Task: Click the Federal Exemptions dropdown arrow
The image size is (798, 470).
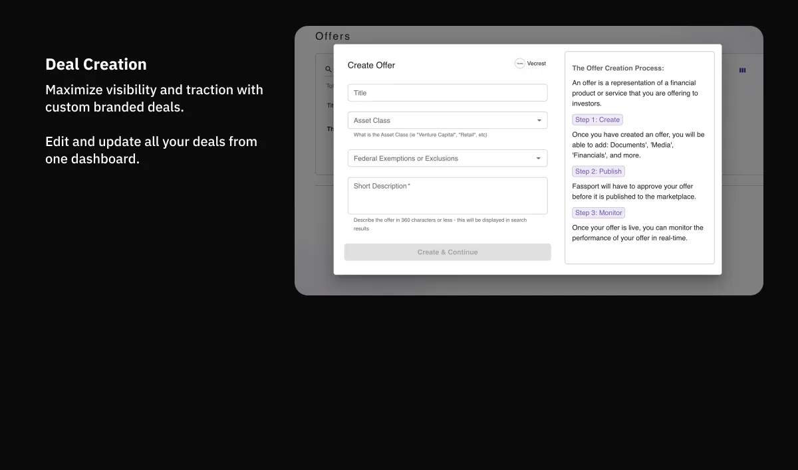Action: tap(539, 159)
